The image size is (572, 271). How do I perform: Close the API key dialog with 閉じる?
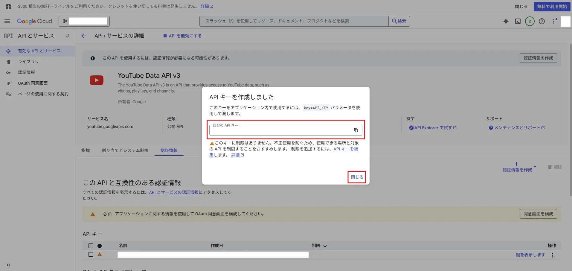coord(357,177)
